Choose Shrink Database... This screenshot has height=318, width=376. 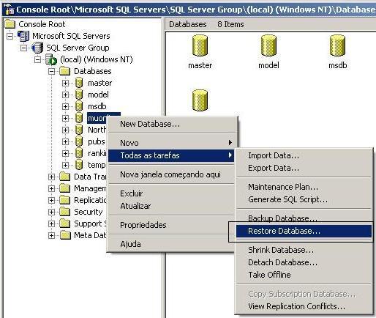click(x=304, y=250)
